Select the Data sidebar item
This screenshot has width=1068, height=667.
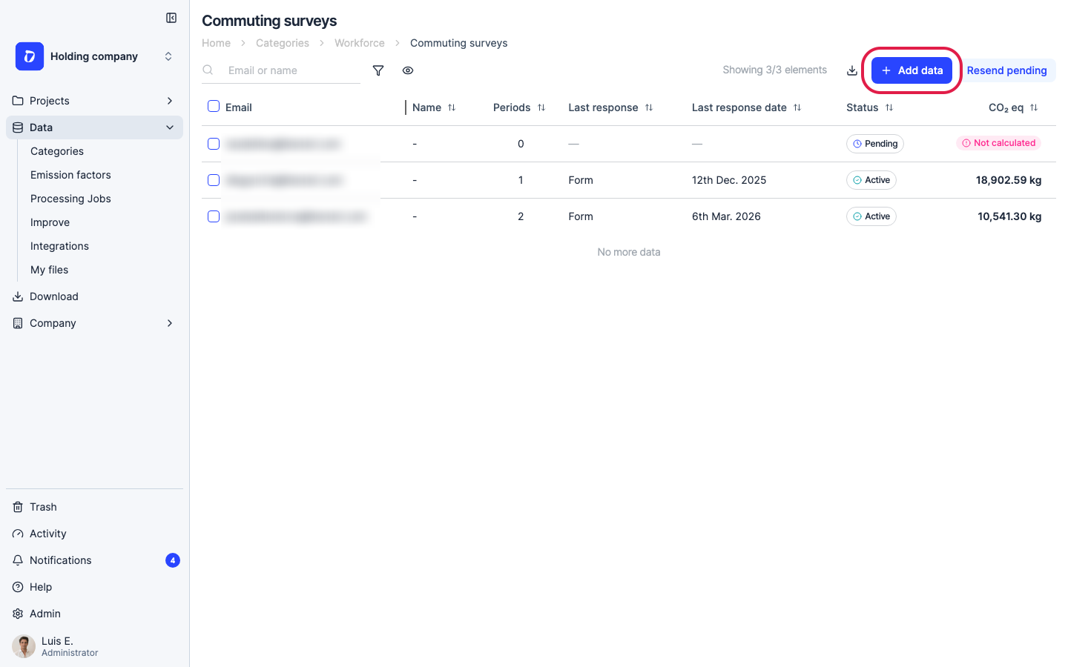(x=94, y=127)
